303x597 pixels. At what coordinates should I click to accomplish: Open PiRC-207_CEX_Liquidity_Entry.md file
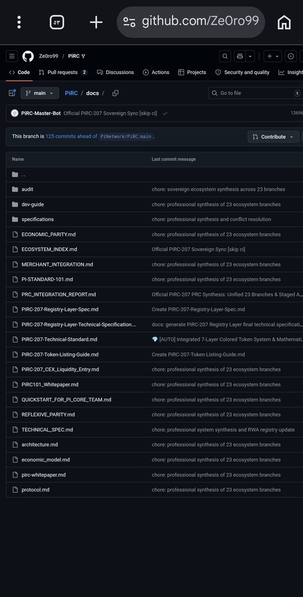(60, 370)
